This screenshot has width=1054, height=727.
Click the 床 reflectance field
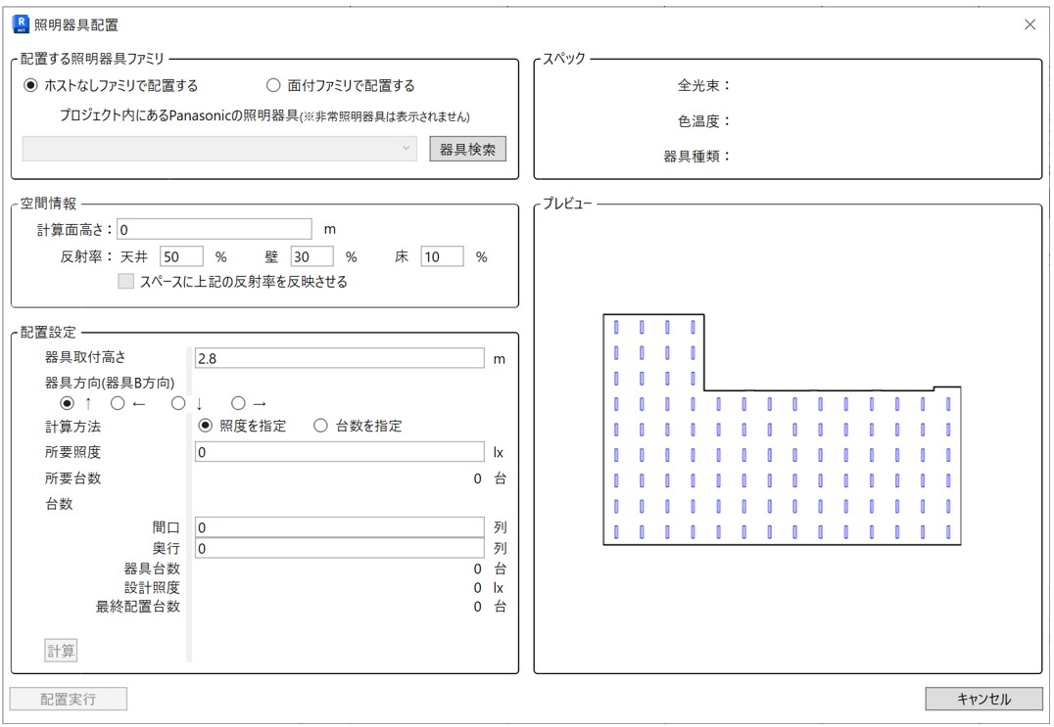pos(442,257)
